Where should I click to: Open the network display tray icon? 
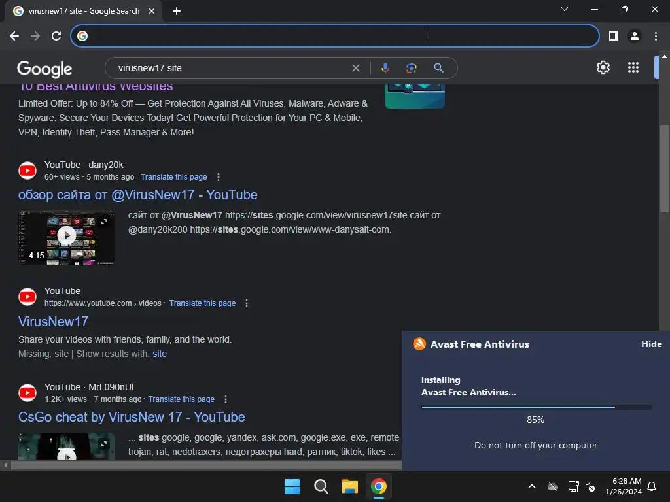click(573, 486)
